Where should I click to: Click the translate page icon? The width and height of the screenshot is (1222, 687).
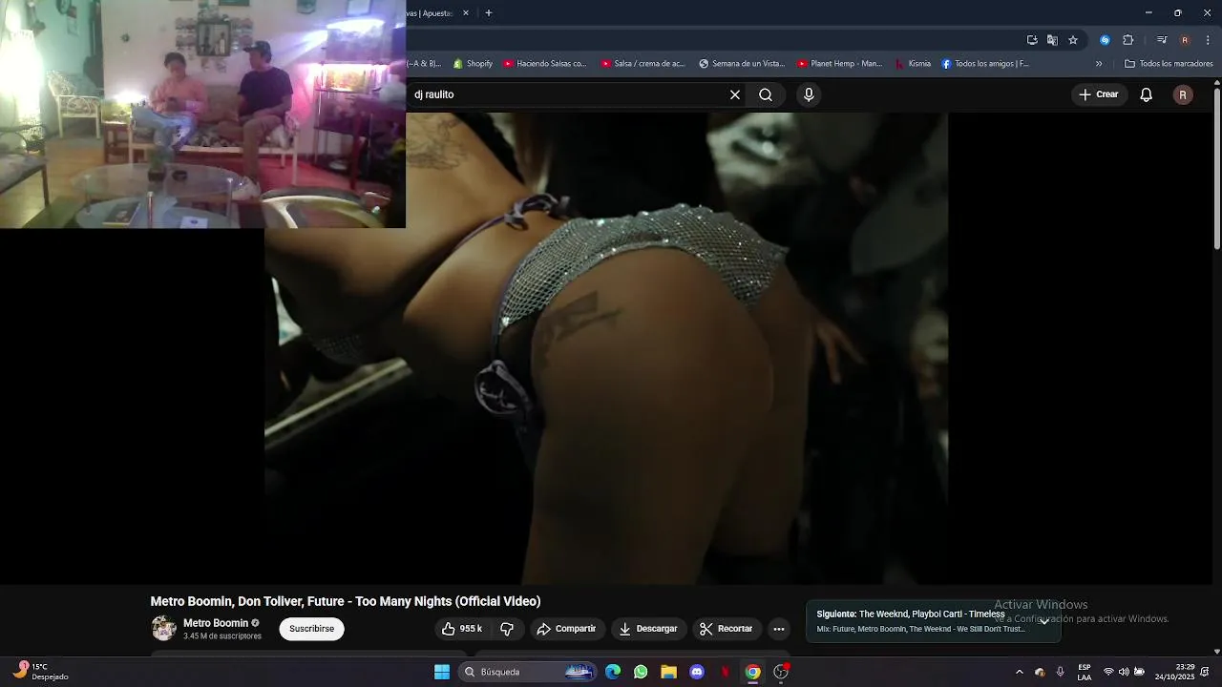coord(1052,40)
